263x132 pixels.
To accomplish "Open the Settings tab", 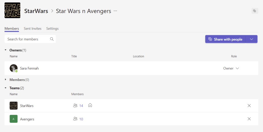I will coord(52,29).
